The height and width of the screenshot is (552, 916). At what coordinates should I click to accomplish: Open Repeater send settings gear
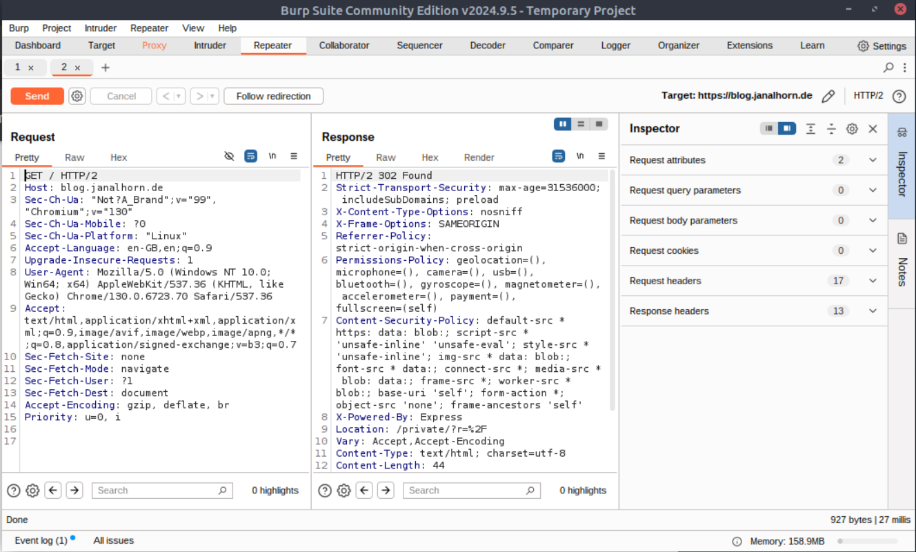pos(77,96)
